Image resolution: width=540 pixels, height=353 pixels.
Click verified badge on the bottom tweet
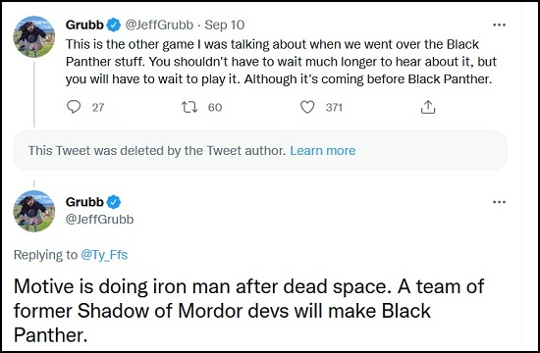(114, 202)
